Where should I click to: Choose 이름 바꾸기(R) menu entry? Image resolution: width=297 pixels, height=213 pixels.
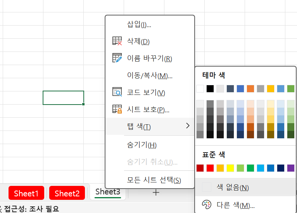(150, 58)
